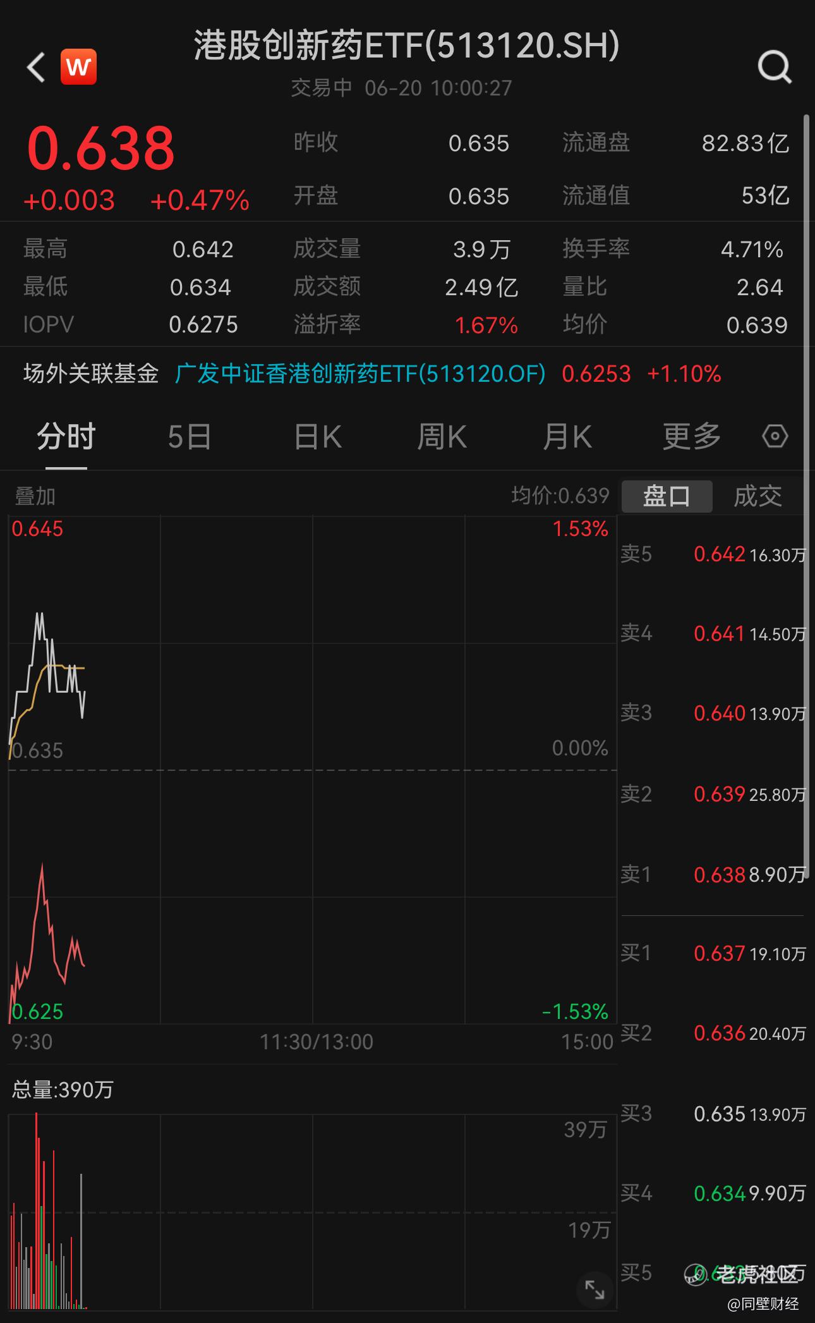815x1323 pixels.
Task: Switch to the 5日 tab
Action: point(189,437)
